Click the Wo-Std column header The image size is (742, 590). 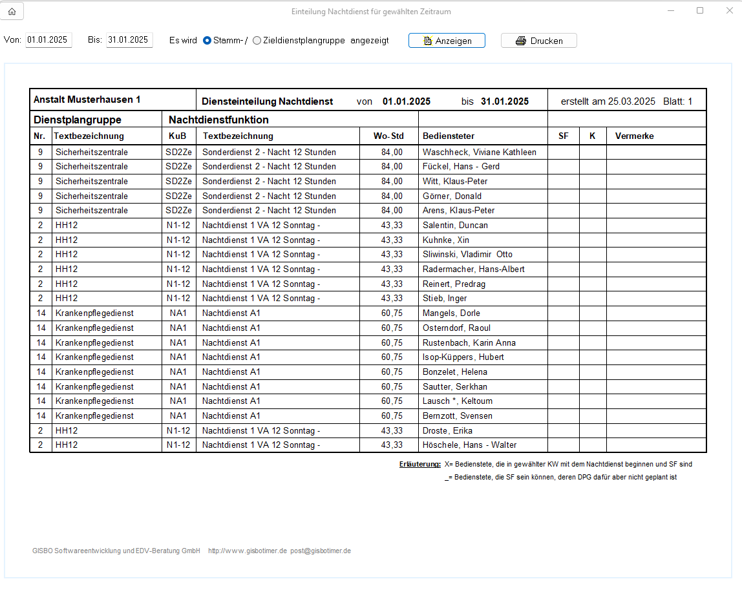(388, 136)
